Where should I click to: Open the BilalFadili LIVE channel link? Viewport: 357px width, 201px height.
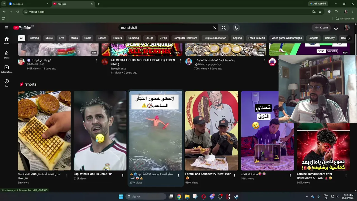(x=35, y=64)
